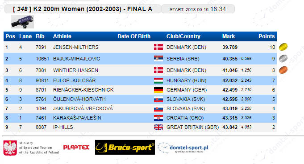Open the domtel-sport.pl logo link
The height and width of the screenshot is (164, 304).
click(x=183, y=148)
